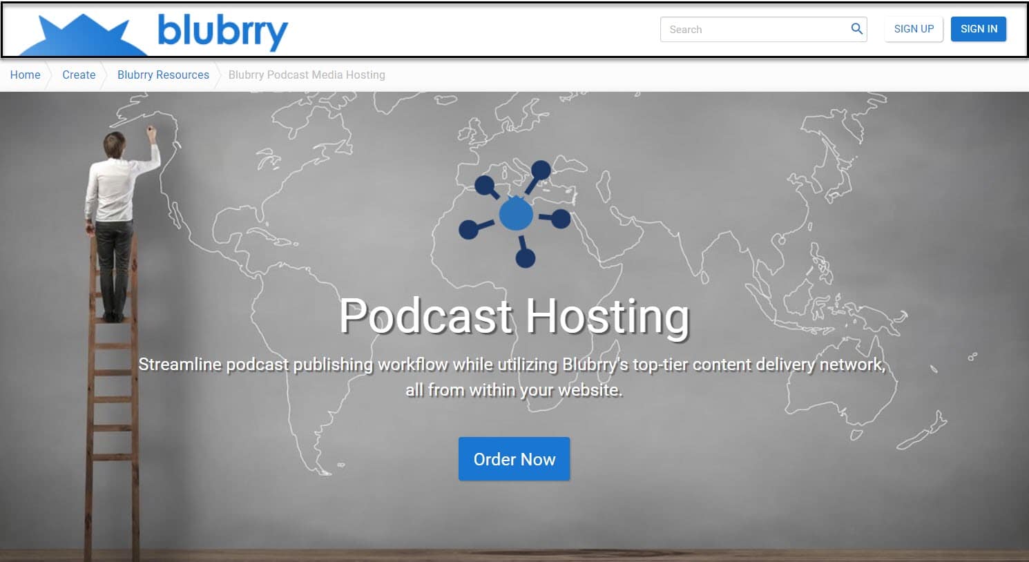Click the content delivery network hub icon
This screenshot has width=1029, height=562.
tap(515, 214)
